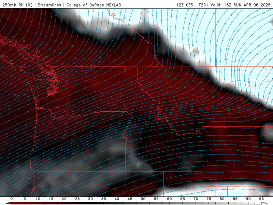Click the colorbar label '95'

coord(261,199)
